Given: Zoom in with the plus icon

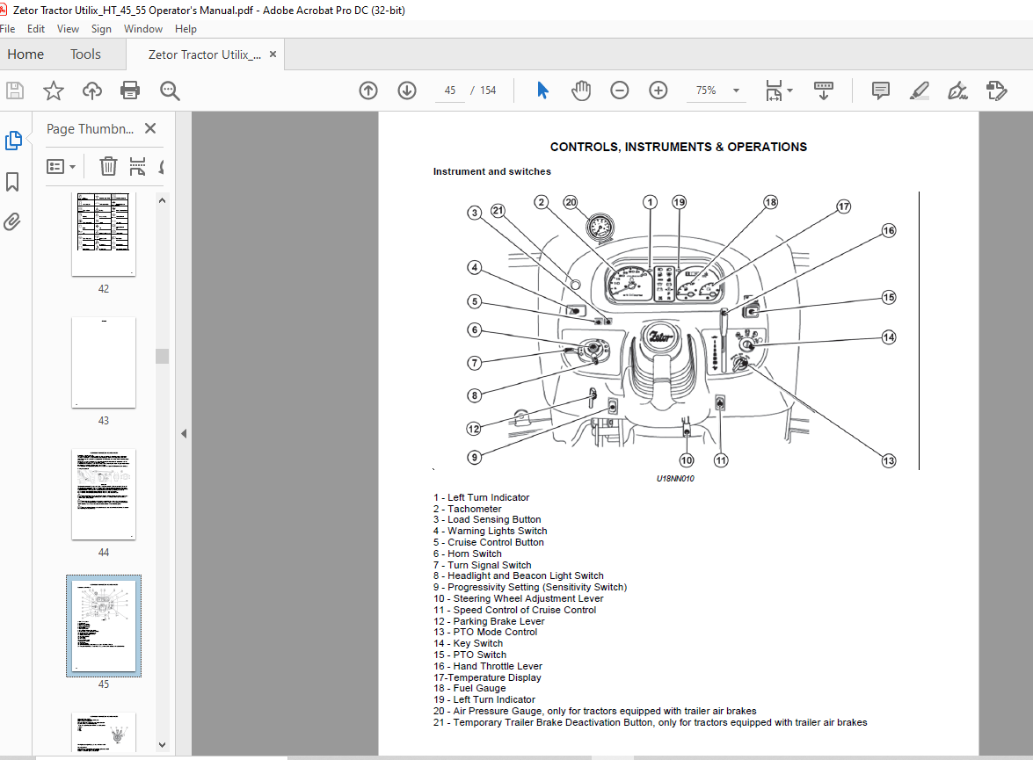Looking at the screenshot, I should pos(658,90).
